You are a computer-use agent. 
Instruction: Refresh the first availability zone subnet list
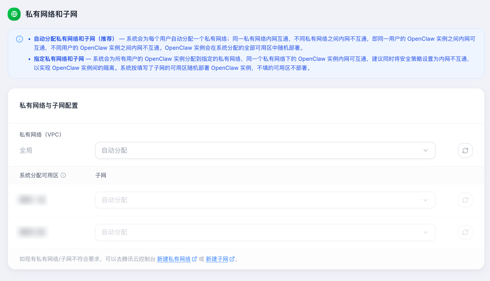pyautogui.click(x=465, y=200)
